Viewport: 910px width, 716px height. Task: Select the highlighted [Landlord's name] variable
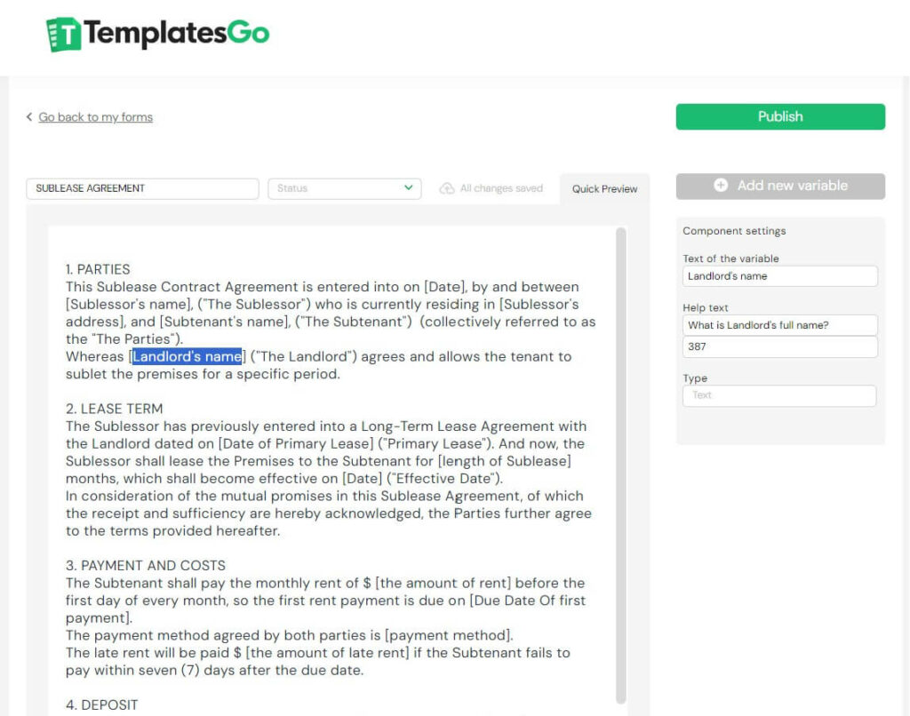click(188, 356)
